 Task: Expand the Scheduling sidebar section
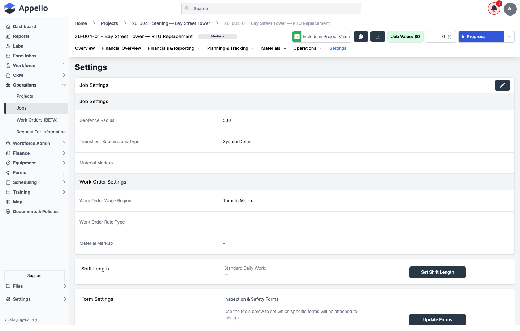point(64,182)
